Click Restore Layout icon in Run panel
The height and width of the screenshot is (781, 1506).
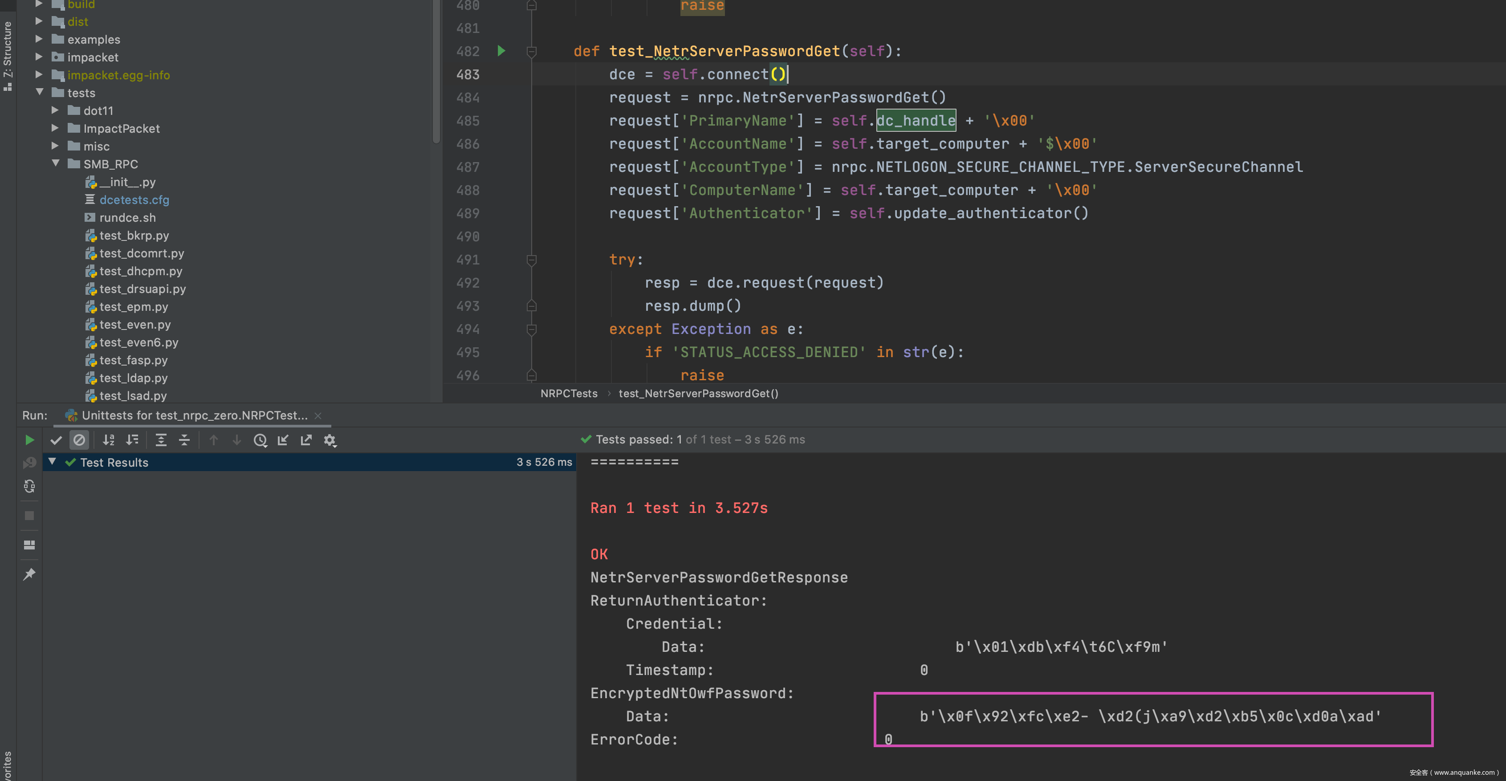pyautogui.click(x=29, y=545)
